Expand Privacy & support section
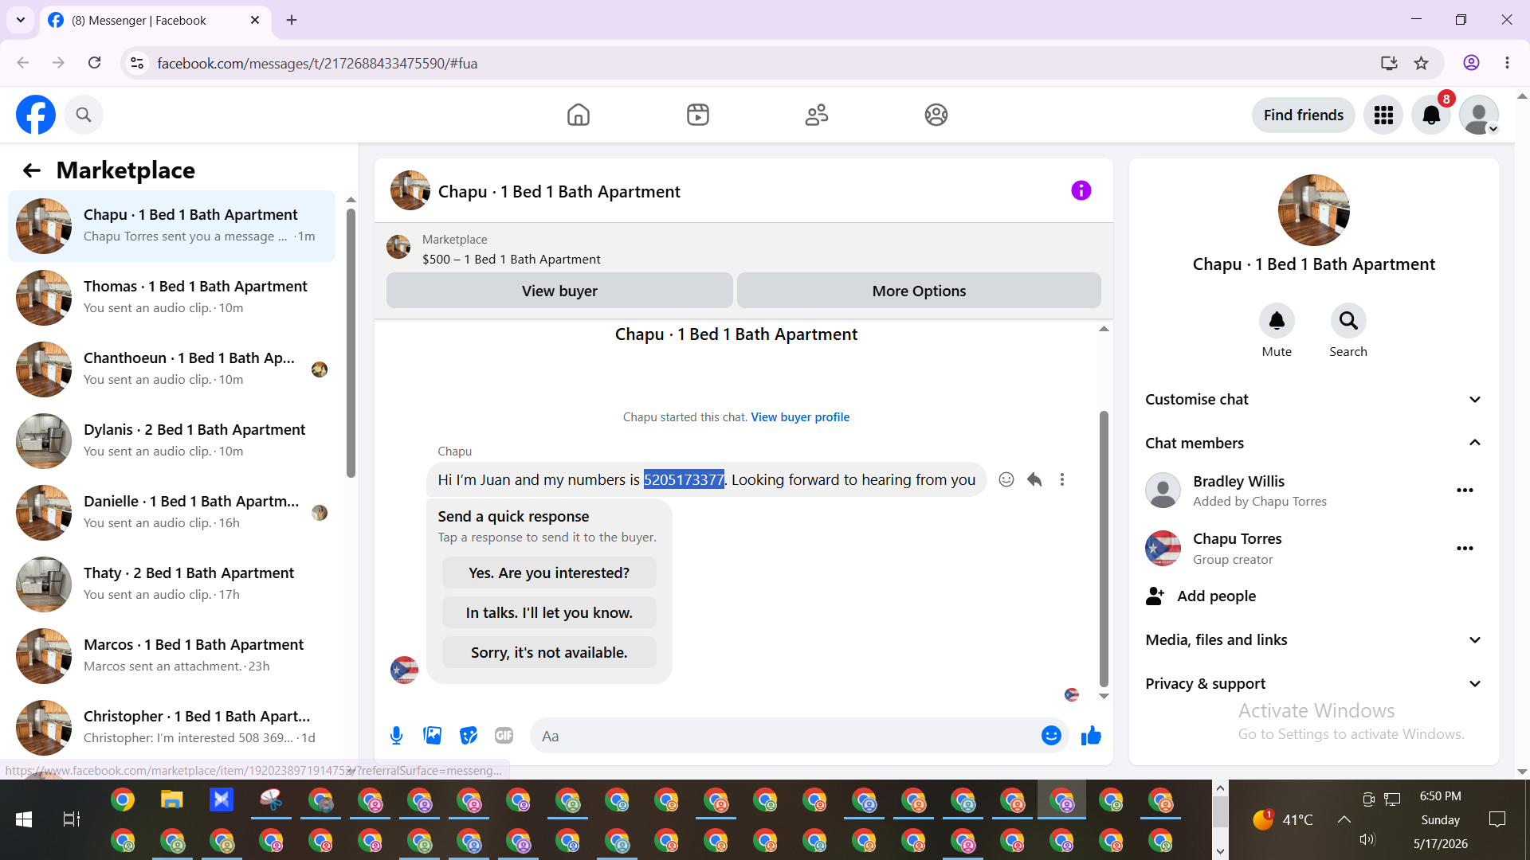Screen dimensions: 1530x860 [1313, 684]
